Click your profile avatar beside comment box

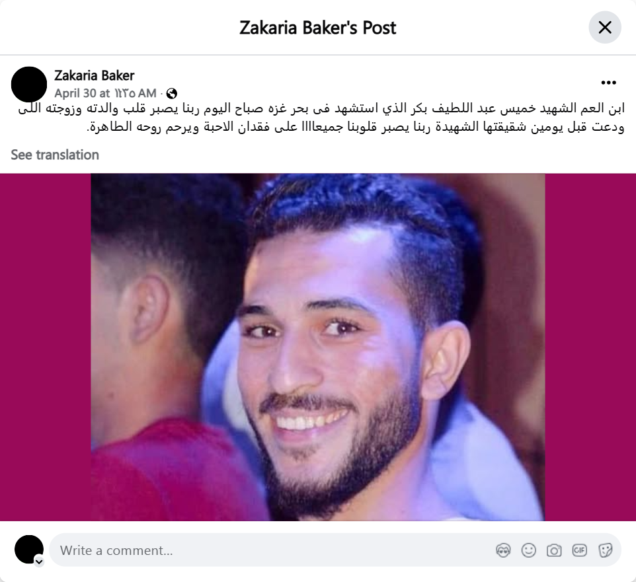[x=29, y=549]
